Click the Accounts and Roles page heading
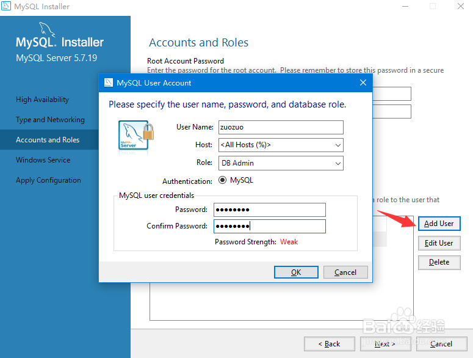The width and height of the screenshot is (473, 358). coord(198,43)
